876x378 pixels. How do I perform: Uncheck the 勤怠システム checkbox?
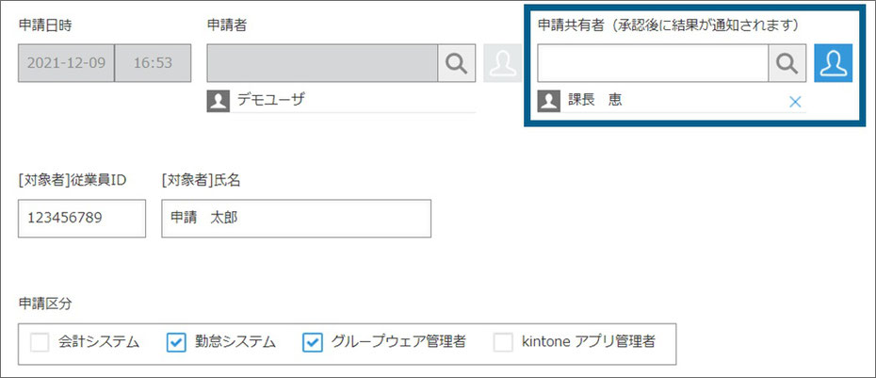176,342
